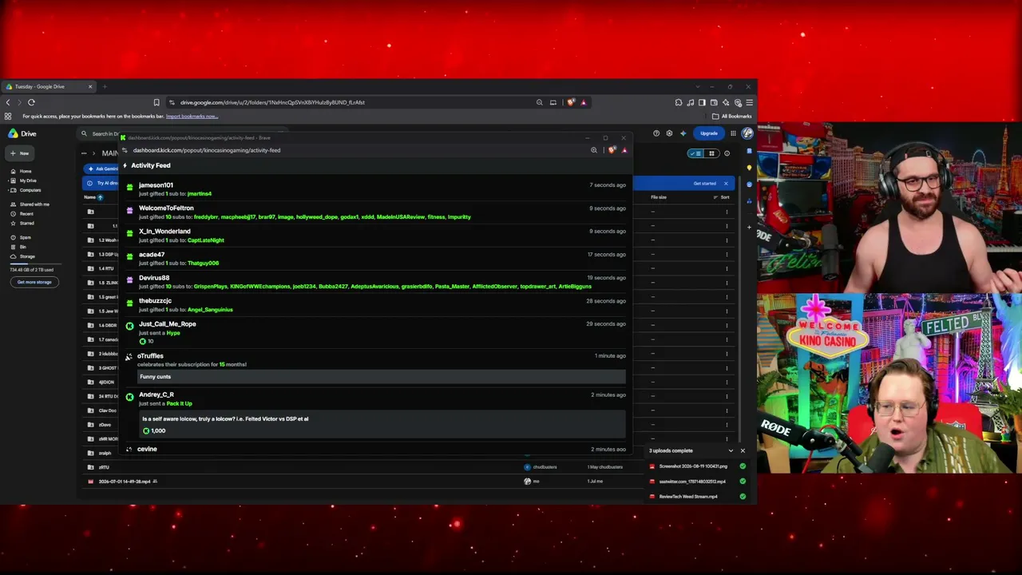Viewport: 1022px width, 575px height.
Task: Open the tab search chevron in Brave
Action: pyautogui.click(x=697, y=86)
